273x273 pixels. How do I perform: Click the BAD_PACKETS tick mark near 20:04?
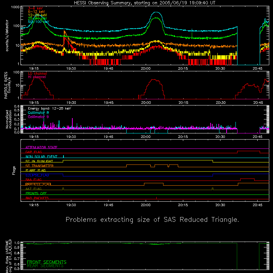[x=156, y=198]
